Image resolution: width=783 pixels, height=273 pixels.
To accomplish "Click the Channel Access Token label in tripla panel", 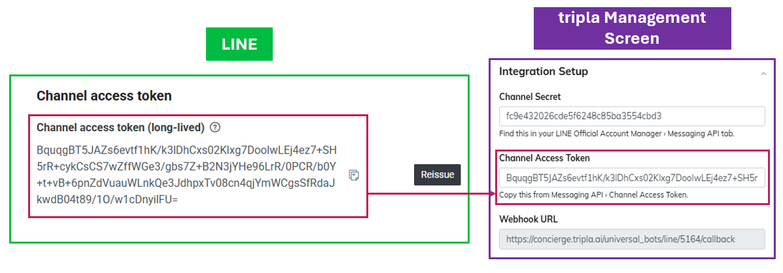I will click(x=544, y=158).
